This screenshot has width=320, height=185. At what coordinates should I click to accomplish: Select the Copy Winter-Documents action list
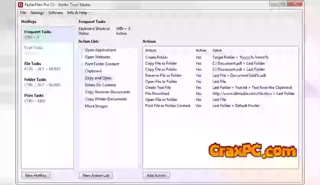106,99
